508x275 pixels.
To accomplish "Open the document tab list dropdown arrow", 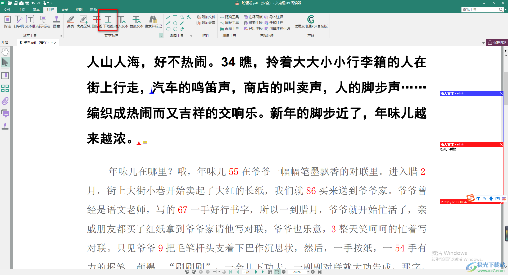I will (x=483, y=43).
